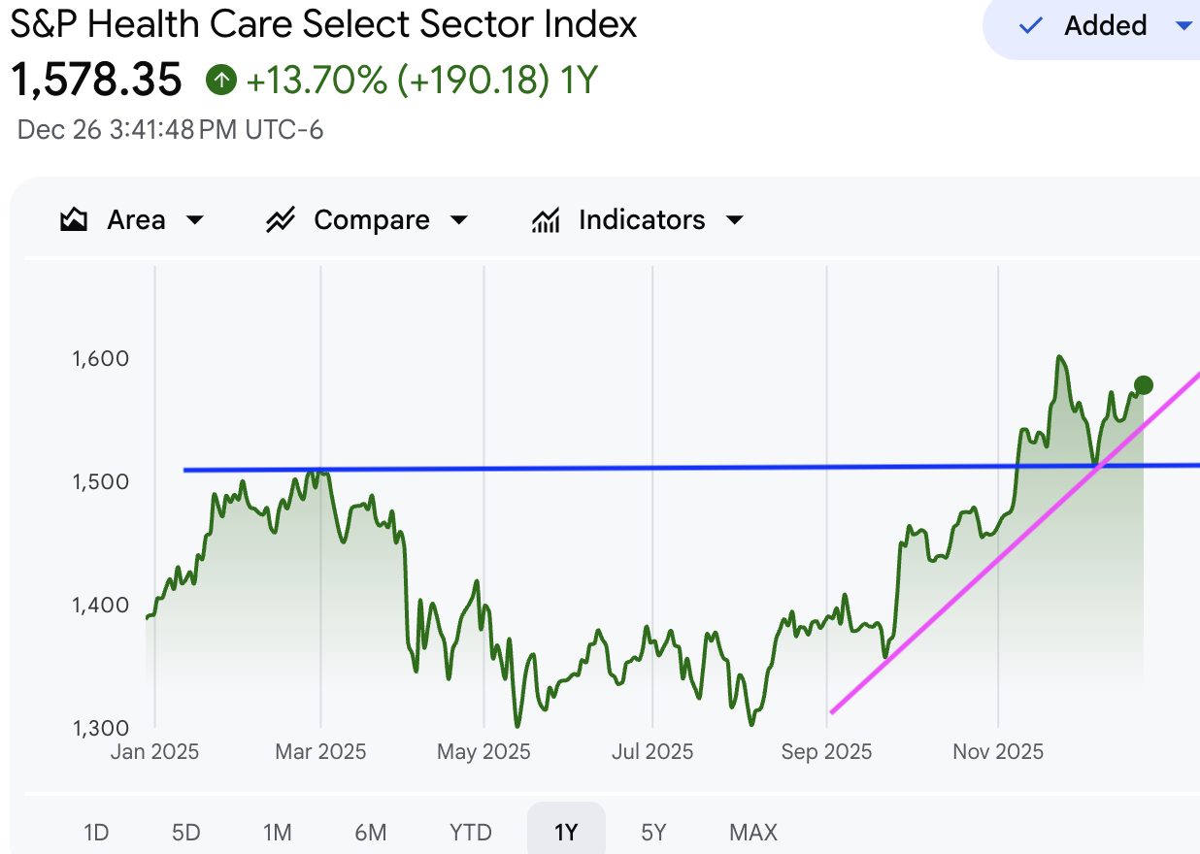Screen dimensions: 1200x854
Task: Show the 5Y time range
Action: pos(653,832)
